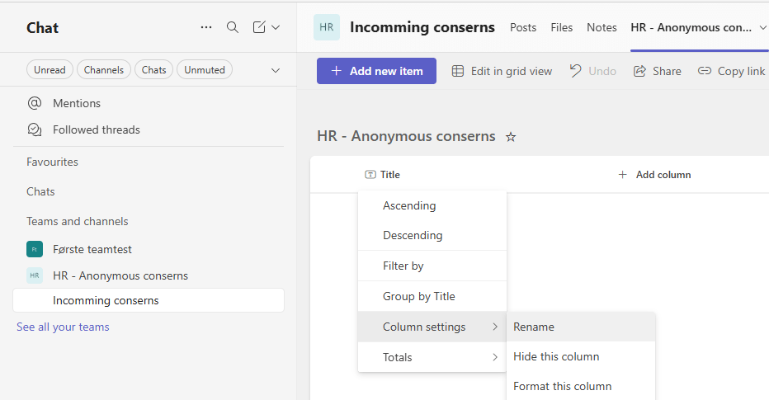Screen dimensions: 769x400
Task: Click Add column in the list header
Action: point(654,175)
